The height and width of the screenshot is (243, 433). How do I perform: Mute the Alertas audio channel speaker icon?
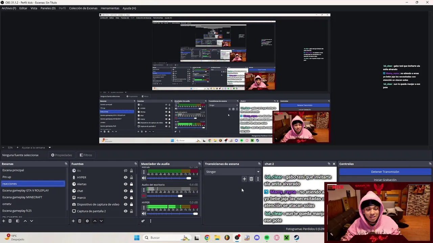[144, 178]
